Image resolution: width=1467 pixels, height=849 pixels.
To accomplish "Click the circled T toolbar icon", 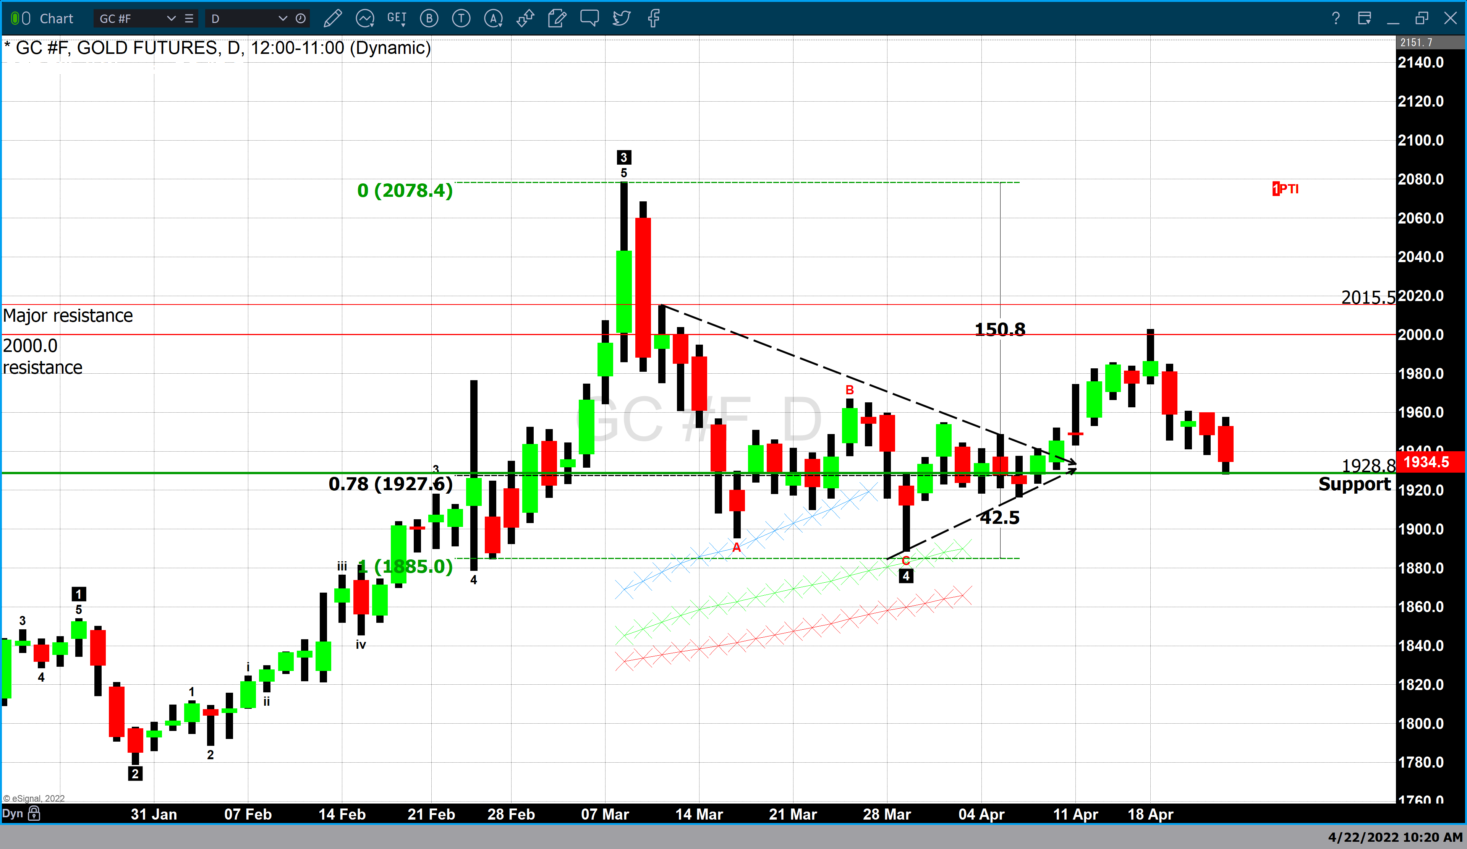I will (x=461, y=19).
